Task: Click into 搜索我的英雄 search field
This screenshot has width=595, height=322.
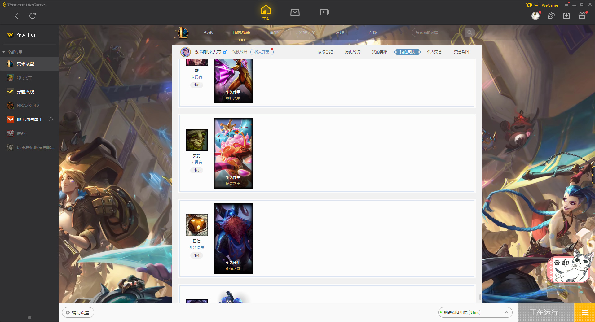Action: point(439,33)
